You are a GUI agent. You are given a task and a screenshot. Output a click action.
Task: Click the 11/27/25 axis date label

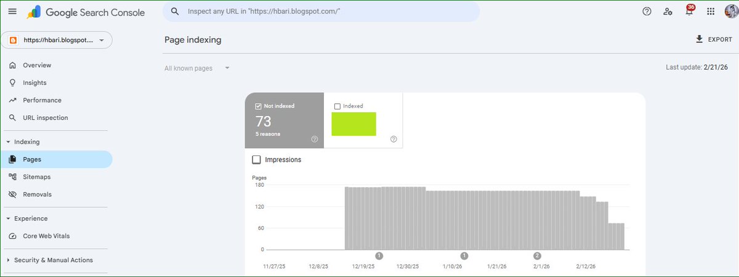pos(274,267)
